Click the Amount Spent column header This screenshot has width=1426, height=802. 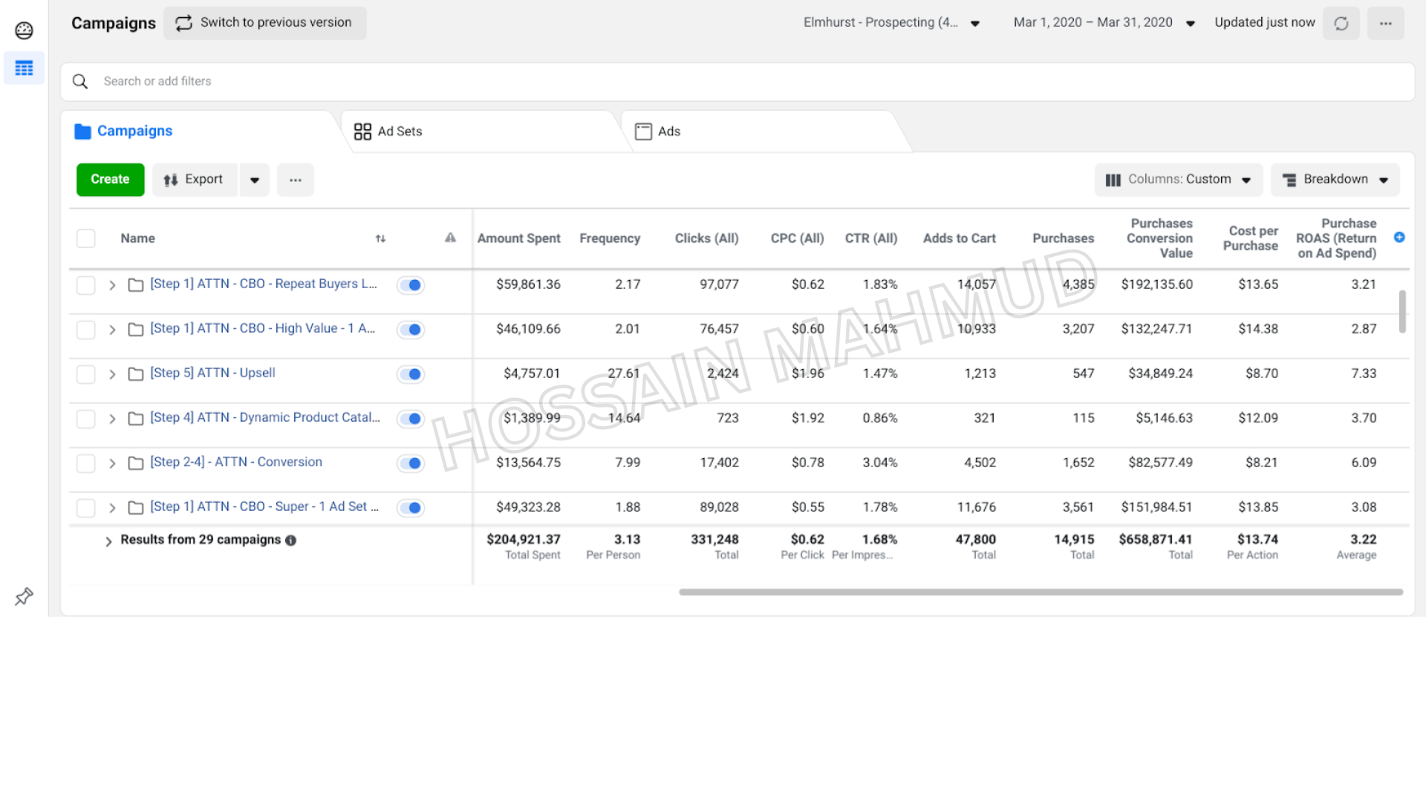point(518,238)
